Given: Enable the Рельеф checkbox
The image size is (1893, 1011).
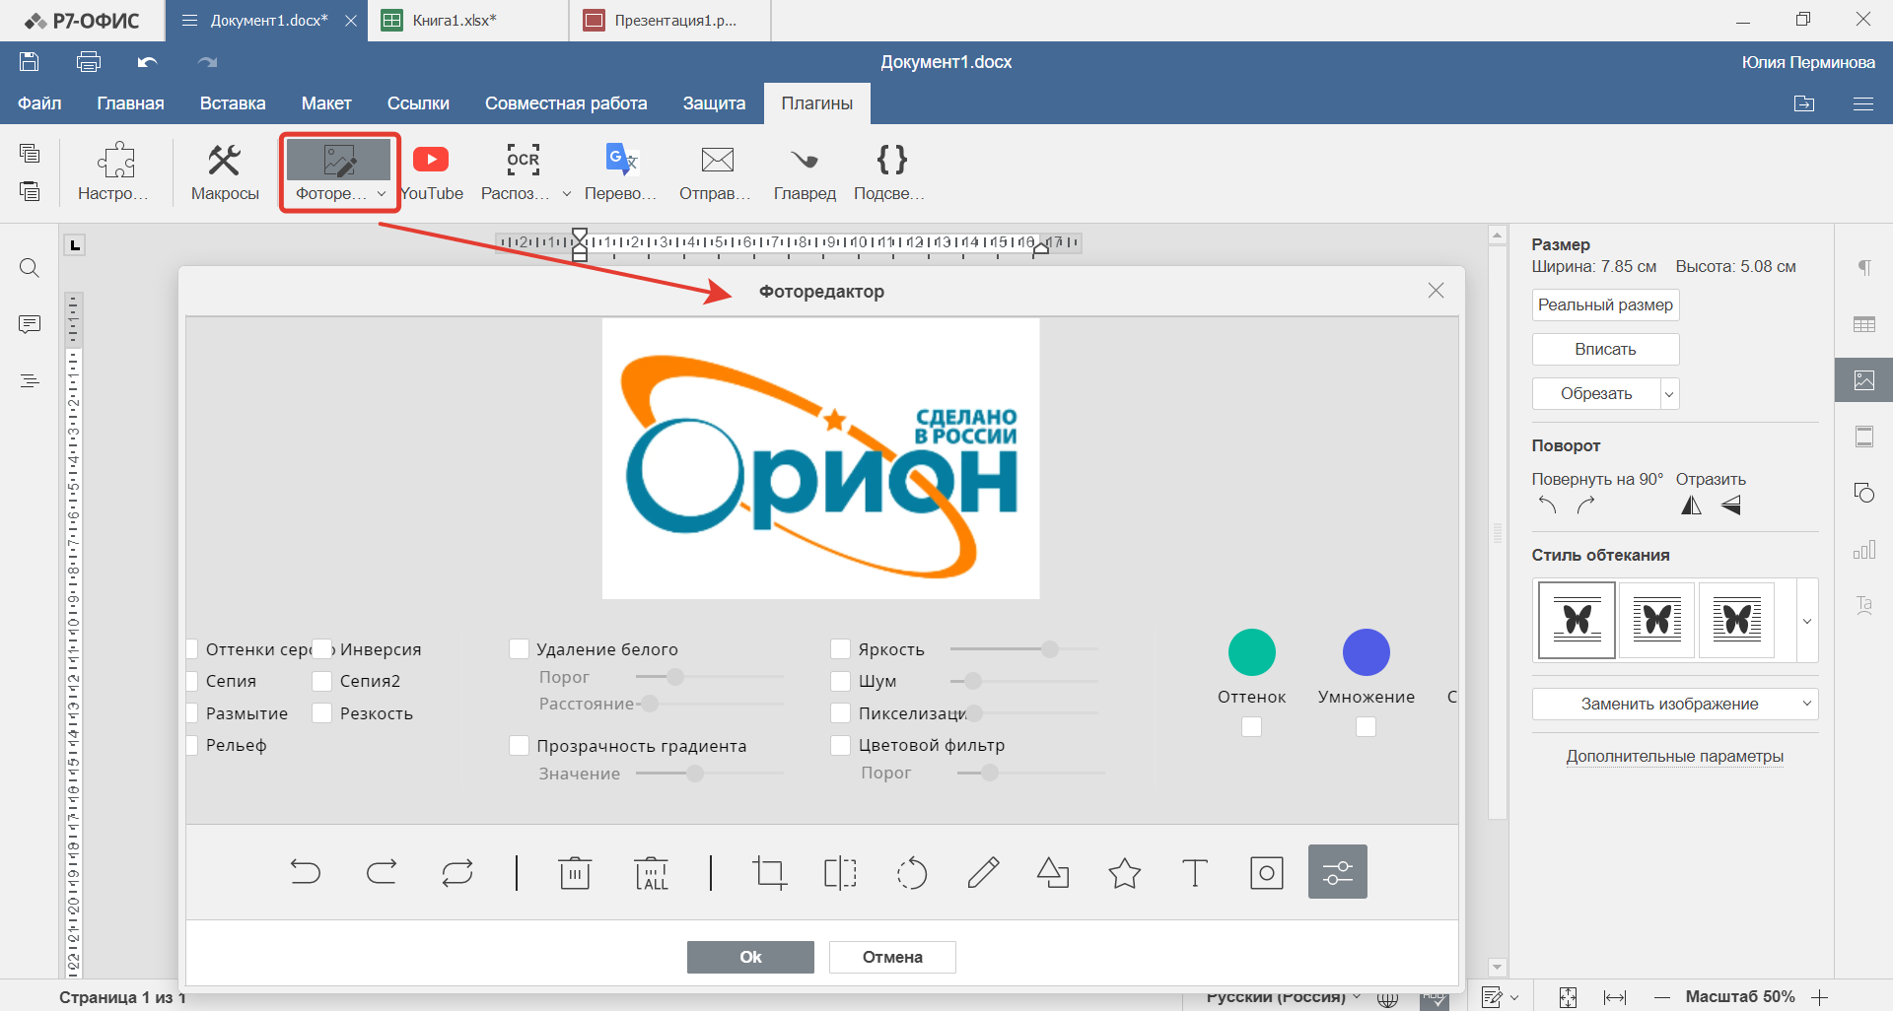Looking at the screenshot, I should click(191, 745).
